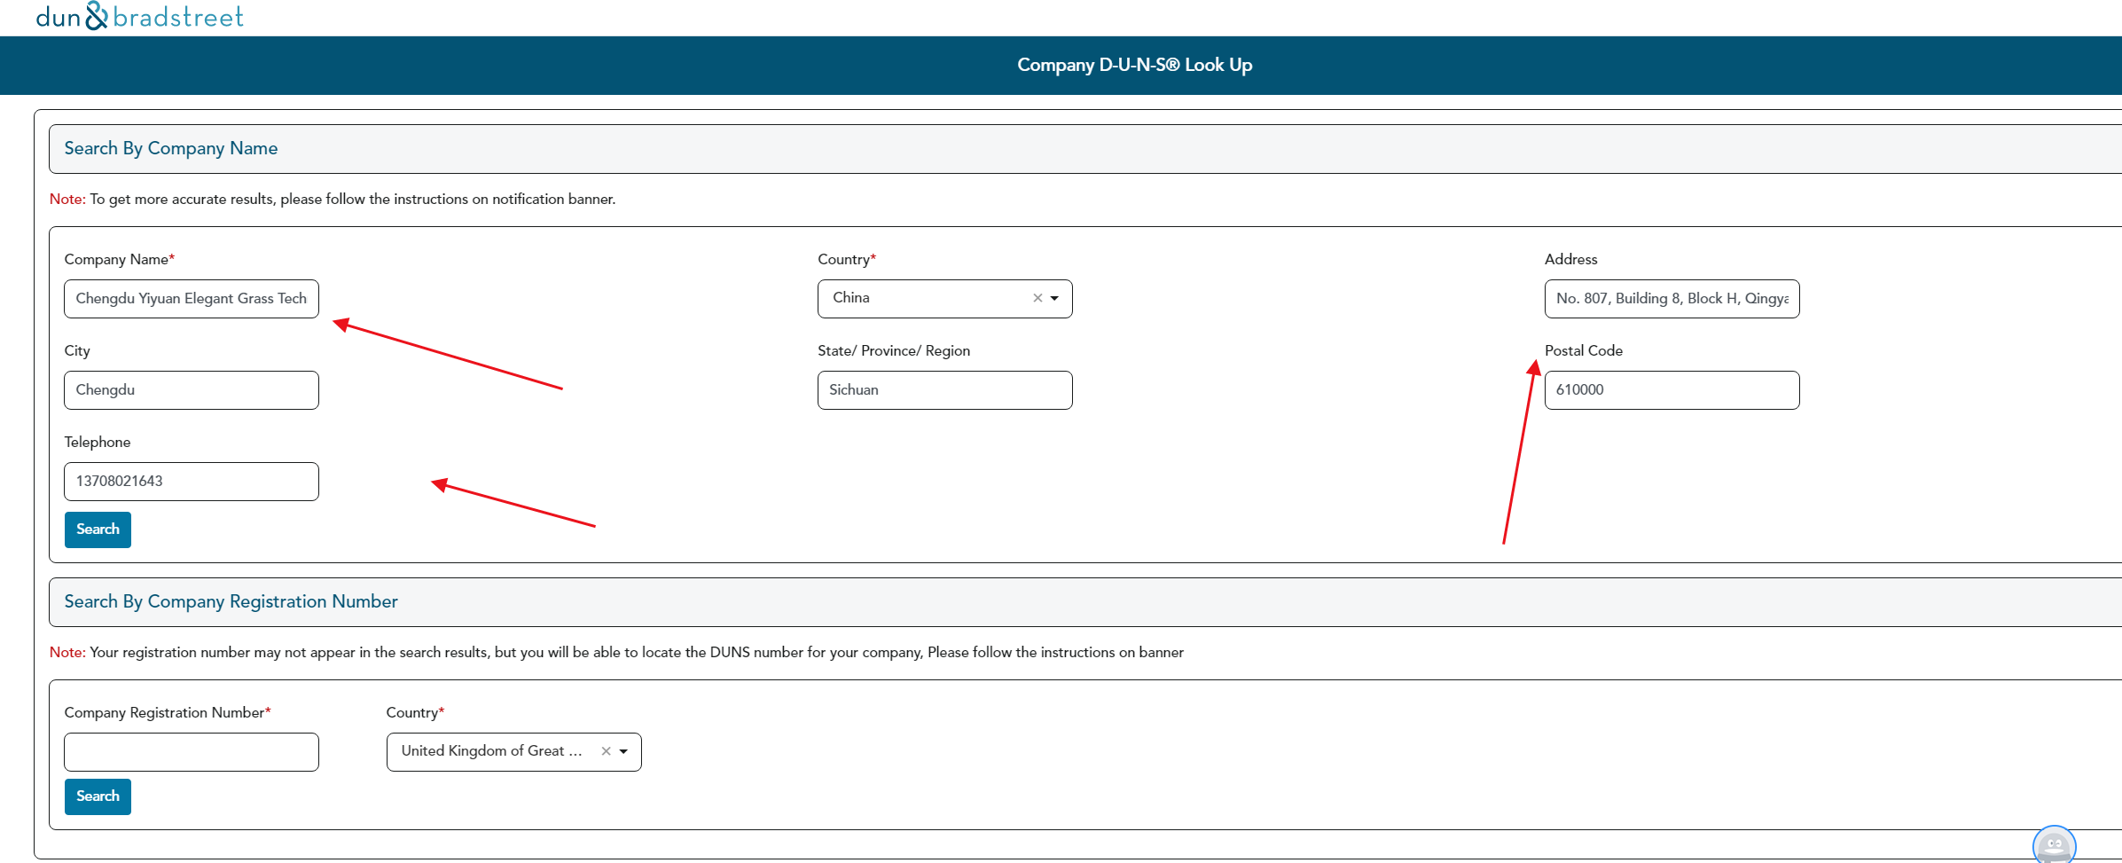Click the Postal Code label
Screen dimensions: 2122x863
point(1584,350)
